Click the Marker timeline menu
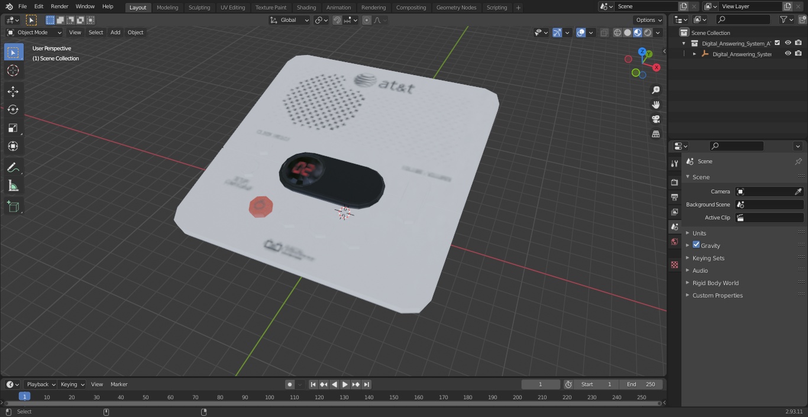 (x=119, y=384)
